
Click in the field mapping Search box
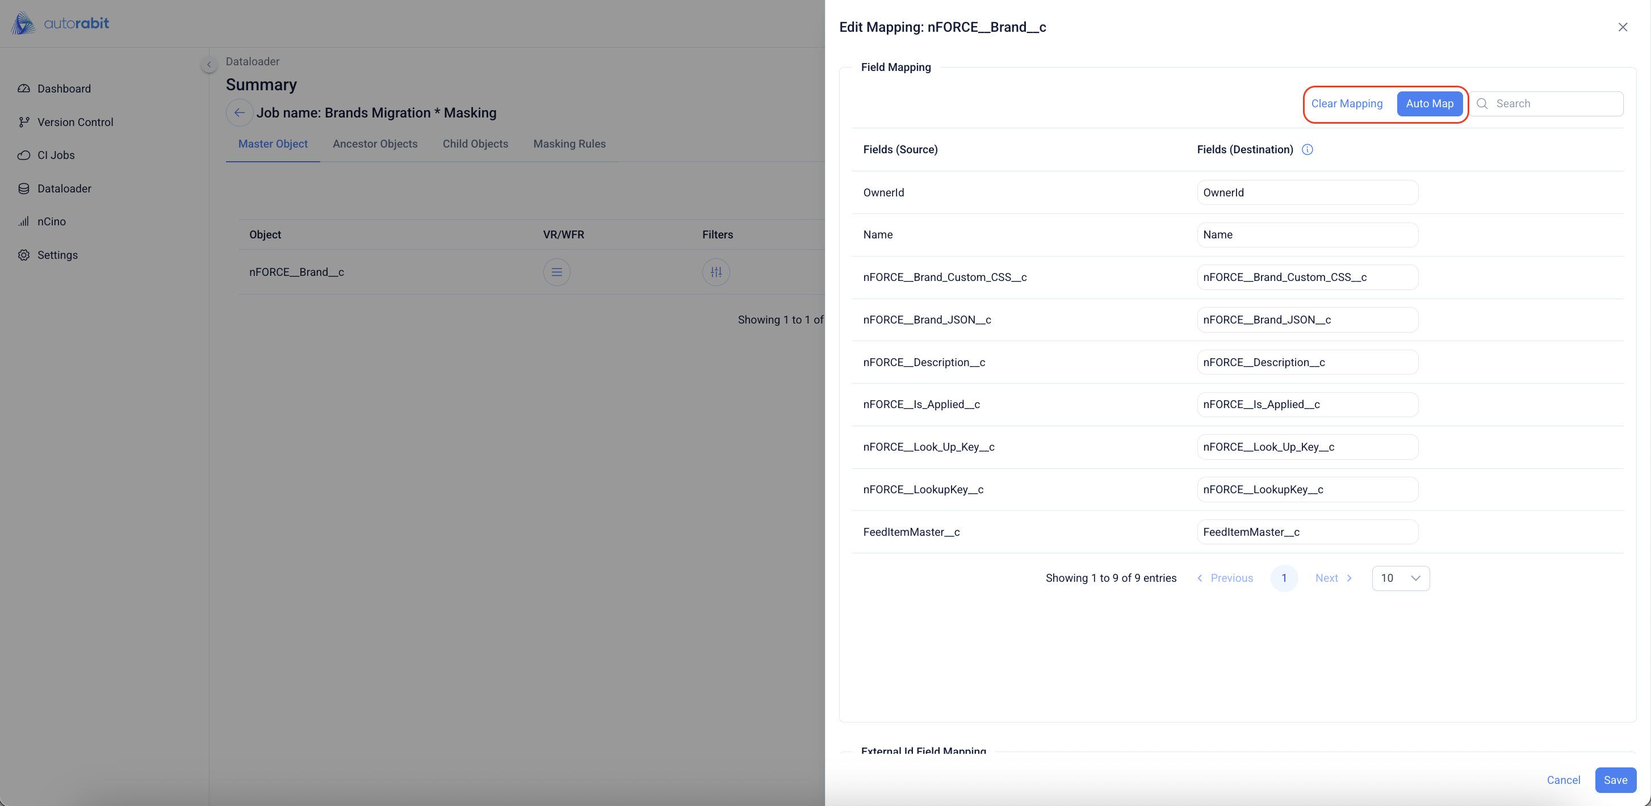pos(1554,104)
